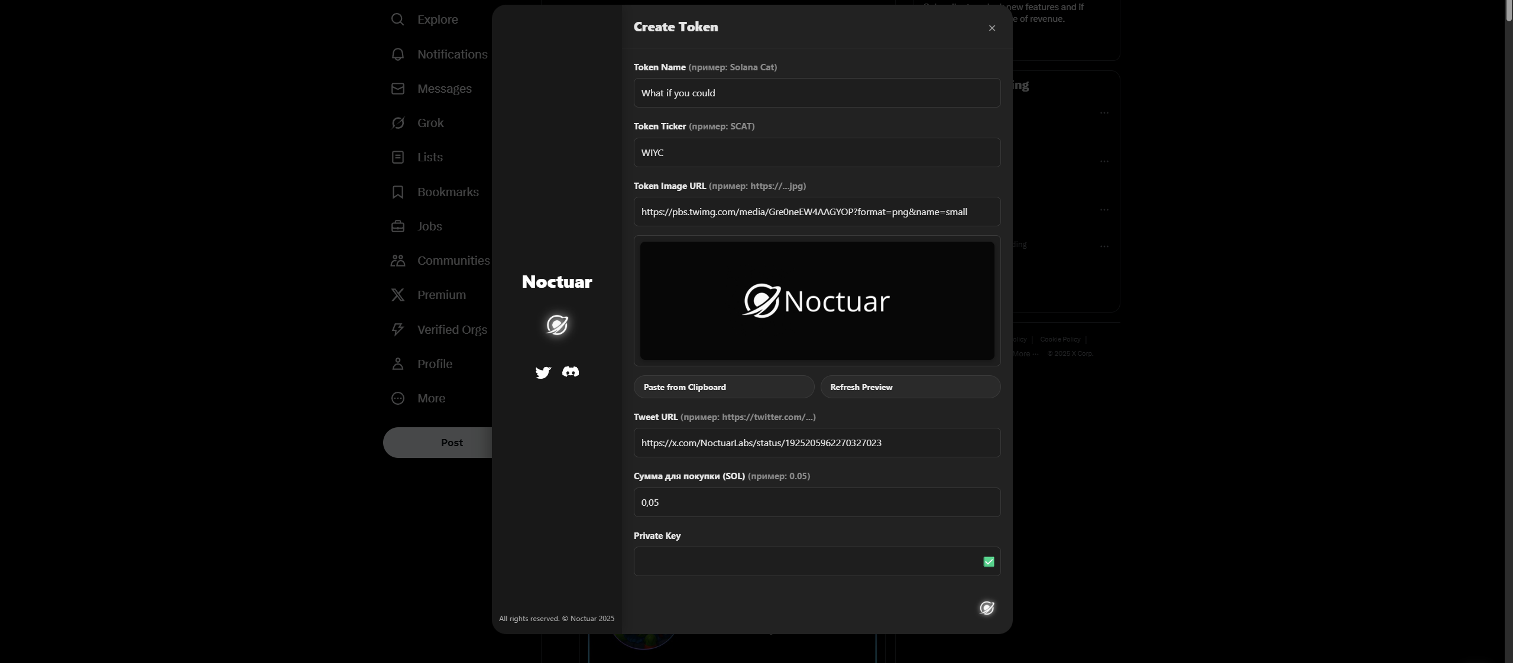Click the Notifications bell icon
This screenshot has width=1513, height=663.
[x=397, y=54]
